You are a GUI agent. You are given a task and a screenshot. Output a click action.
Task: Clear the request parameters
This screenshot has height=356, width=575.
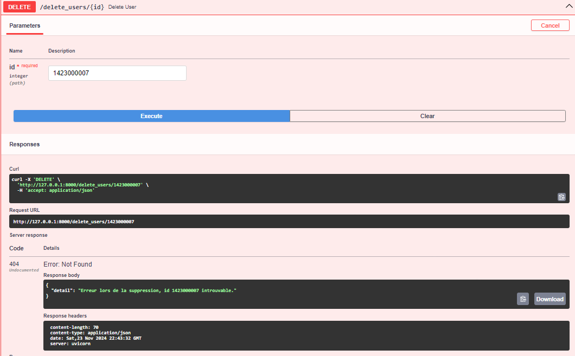click(x=427, y=115)
